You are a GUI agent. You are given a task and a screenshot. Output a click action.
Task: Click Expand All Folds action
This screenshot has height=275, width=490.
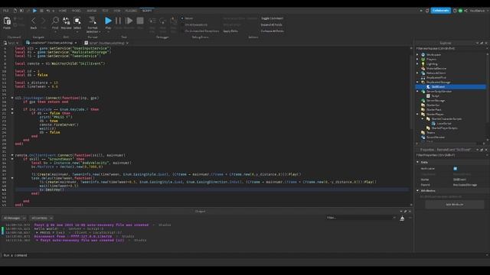coord(271,24)
